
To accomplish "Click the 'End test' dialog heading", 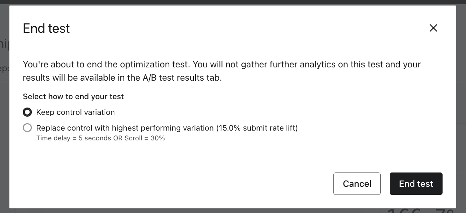I will (46, 29).
